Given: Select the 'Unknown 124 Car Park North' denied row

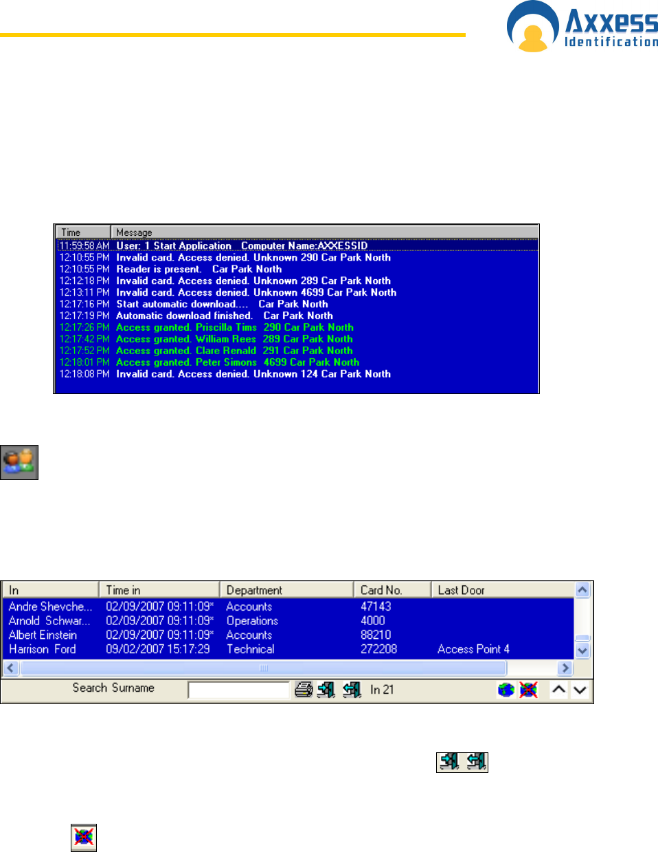Looking at the screenshot, I should click(x=297, y=374).
